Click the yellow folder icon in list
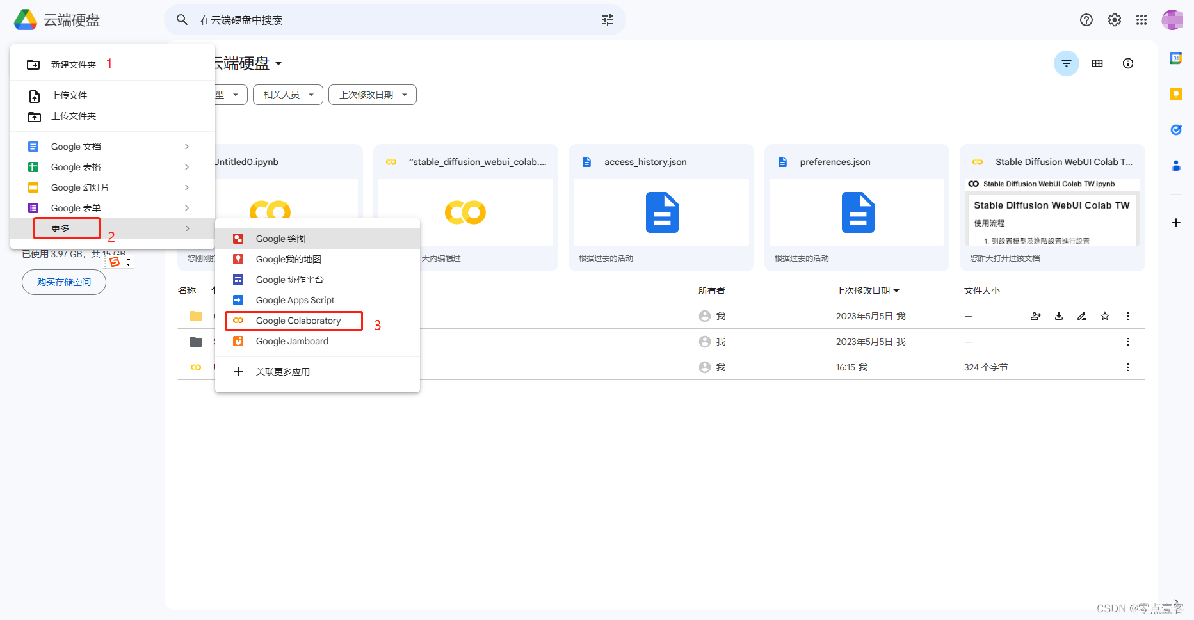The image size is (1194, 620). pyautogui.click(x=196, y=316)
